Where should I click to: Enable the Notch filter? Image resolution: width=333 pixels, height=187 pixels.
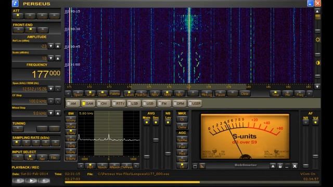[102, 166]
